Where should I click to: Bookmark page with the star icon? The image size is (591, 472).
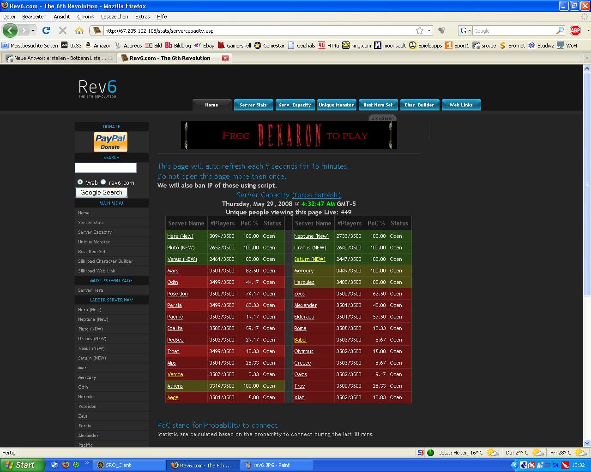pos(419,30)
